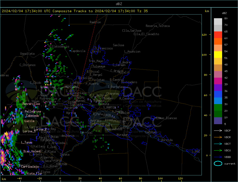
Task: Click the blue VBBB arrow legend icon
Action: 218,157
